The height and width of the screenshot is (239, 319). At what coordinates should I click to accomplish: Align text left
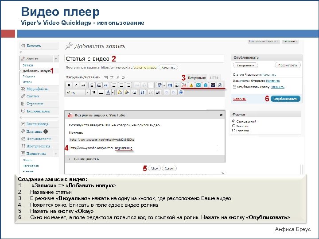pos(114,85)
